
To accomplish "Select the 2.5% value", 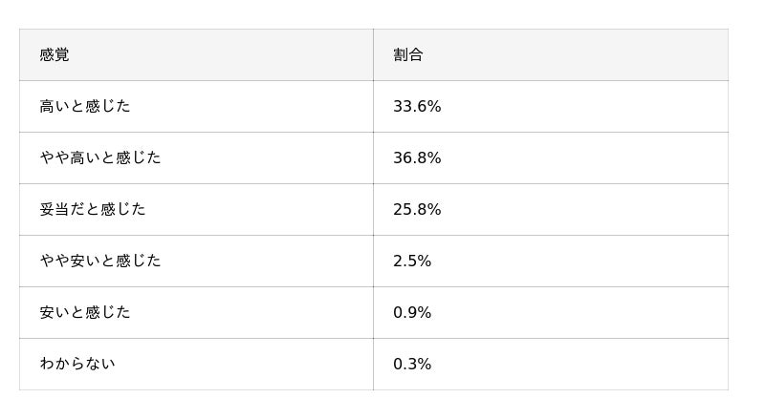I will [x=412, y=261].
